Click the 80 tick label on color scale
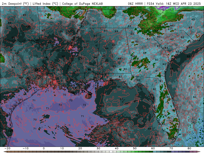The height and width of the screenshot is (153, 204). click(189, 148)
